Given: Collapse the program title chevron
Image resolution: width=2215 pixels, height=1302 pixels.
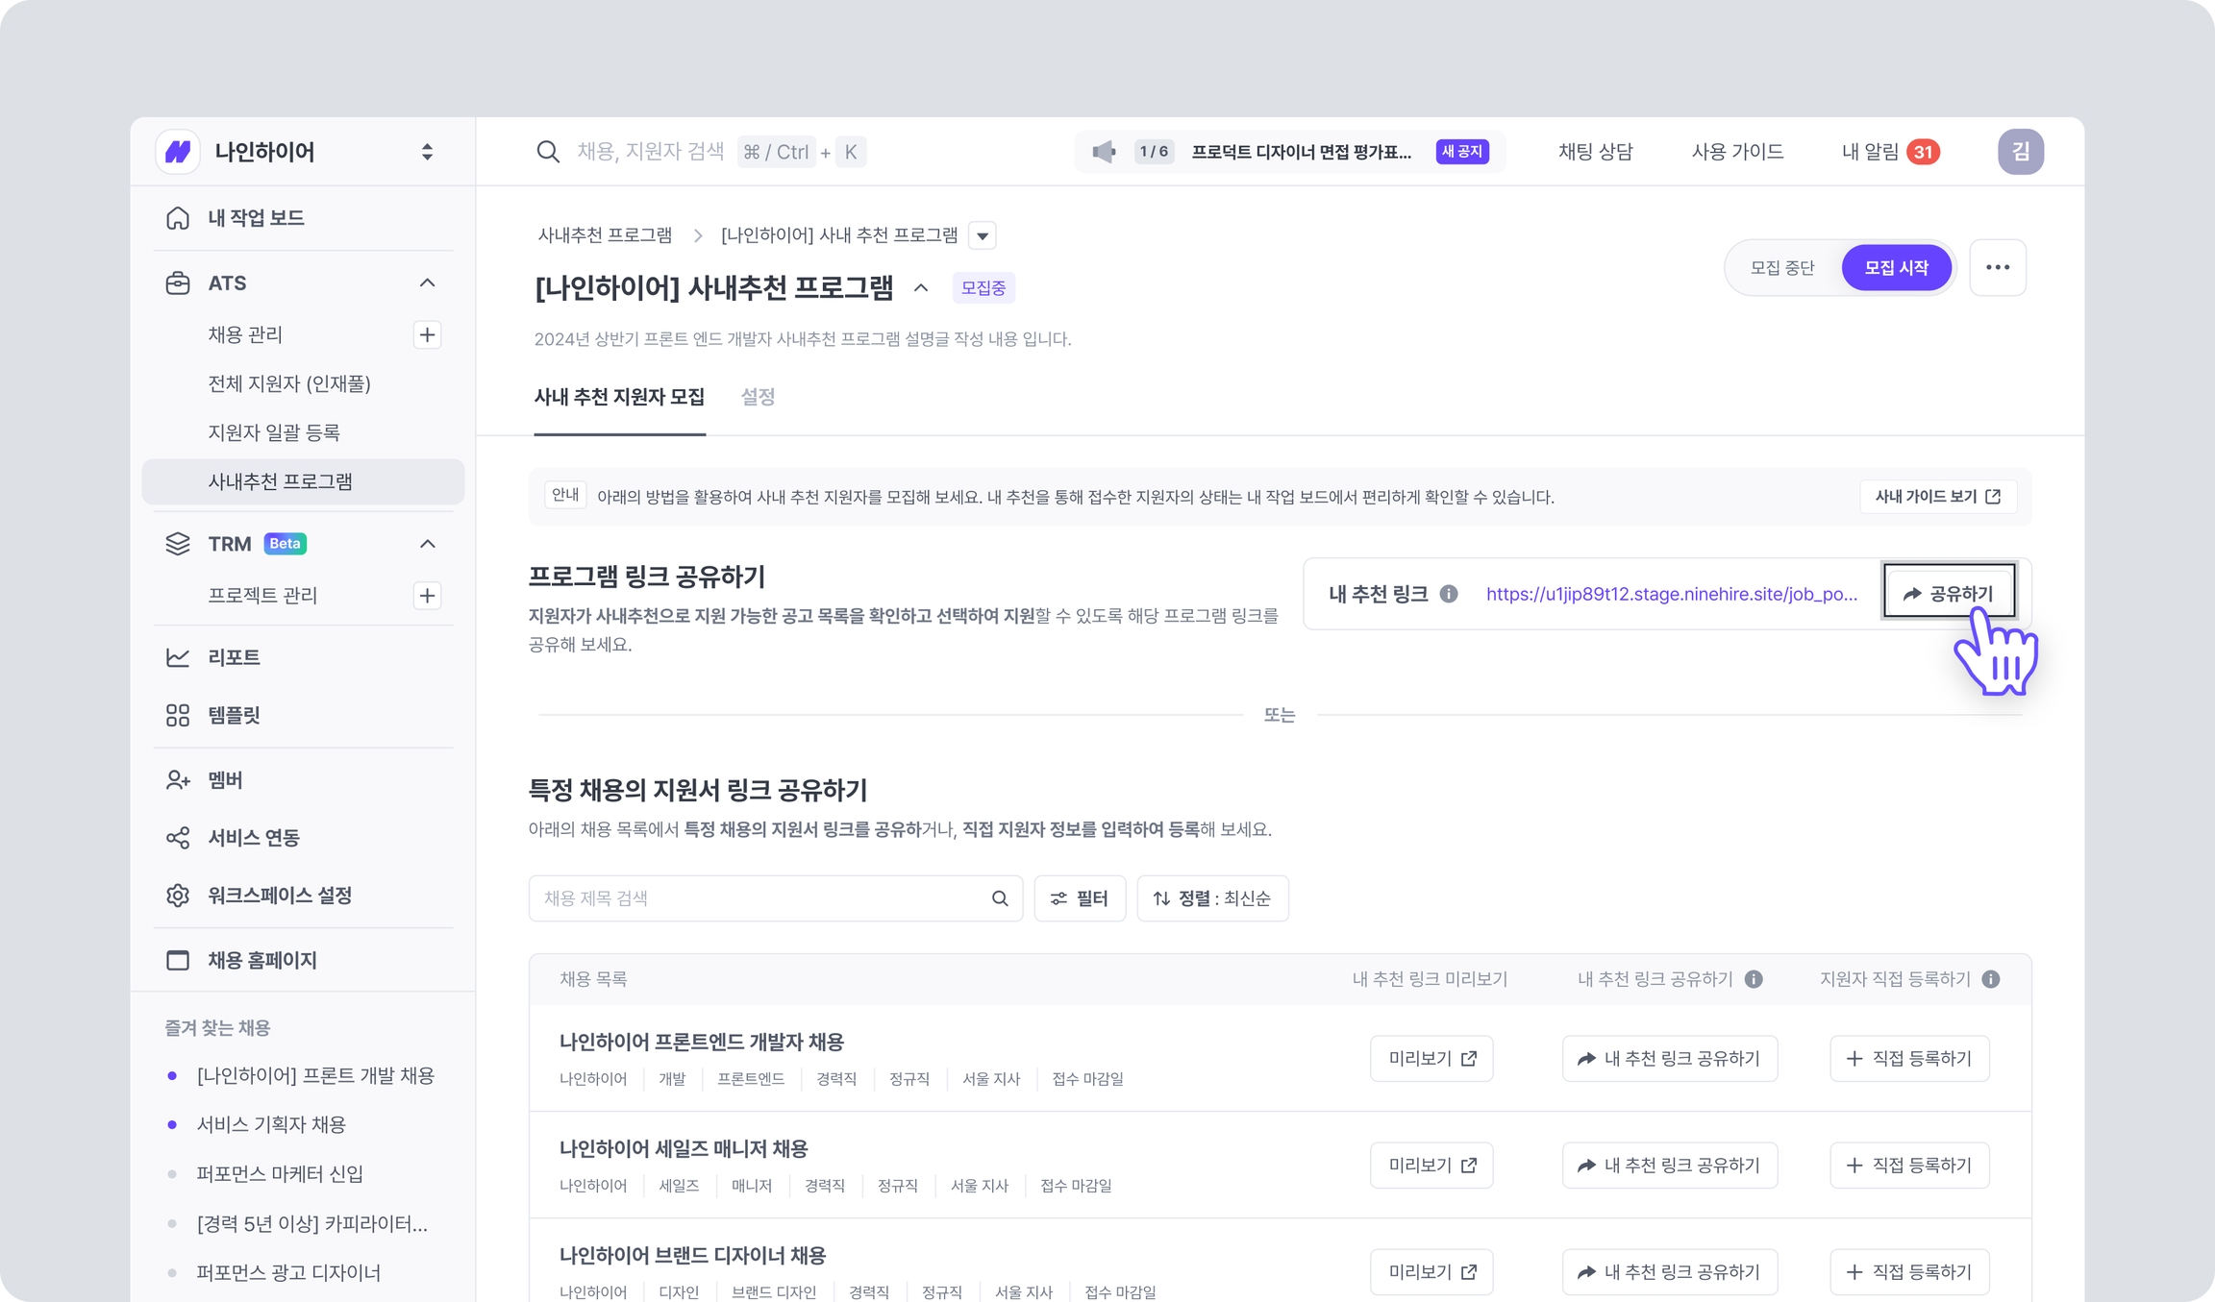Looking at the screenshot, I should tap(921, 287).
